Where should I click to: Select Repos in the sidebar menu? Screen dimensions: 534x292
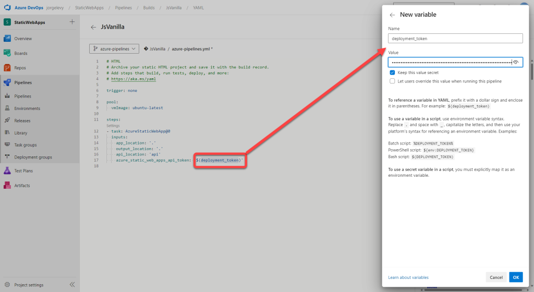(x=20, y=68)
